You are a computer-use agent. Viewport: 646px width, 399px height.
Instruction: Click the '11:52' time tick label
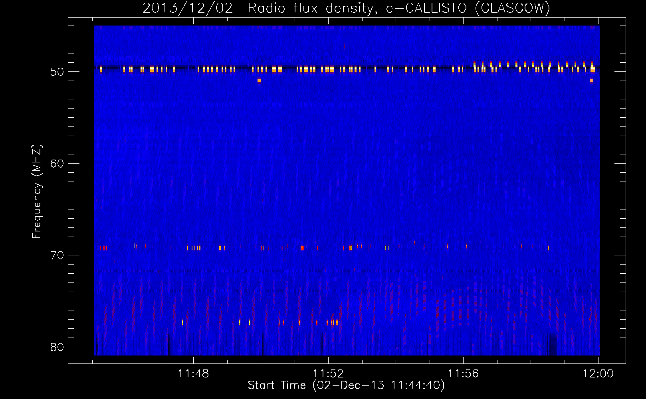[328, 374]
